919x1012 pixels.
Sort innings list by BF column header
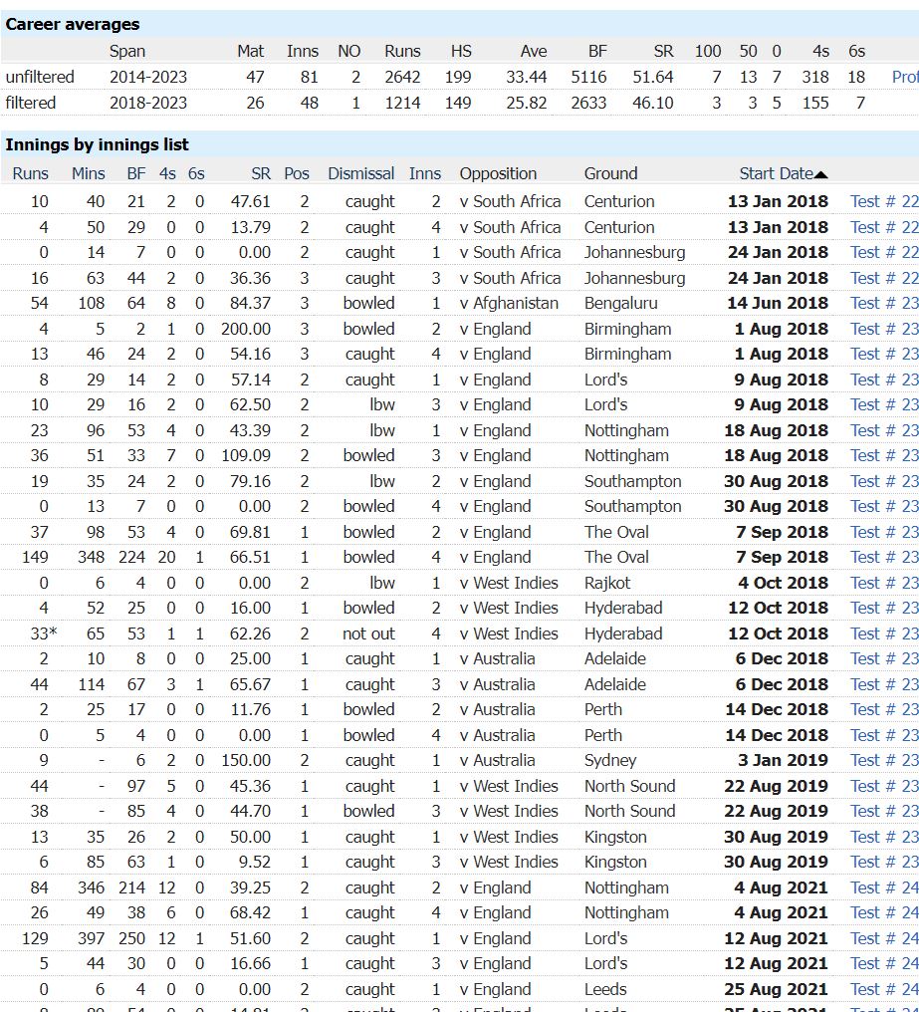coord(136,173)
